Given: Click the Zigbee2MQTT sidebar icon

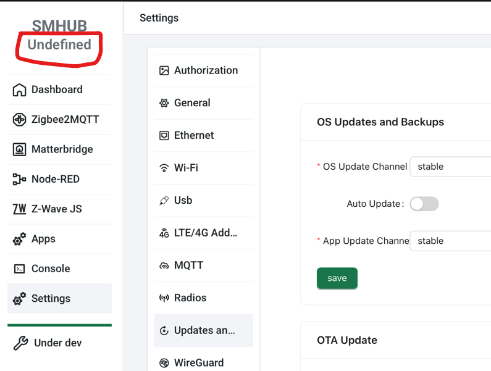Looking at the screenshot, I should pos(20,120).
